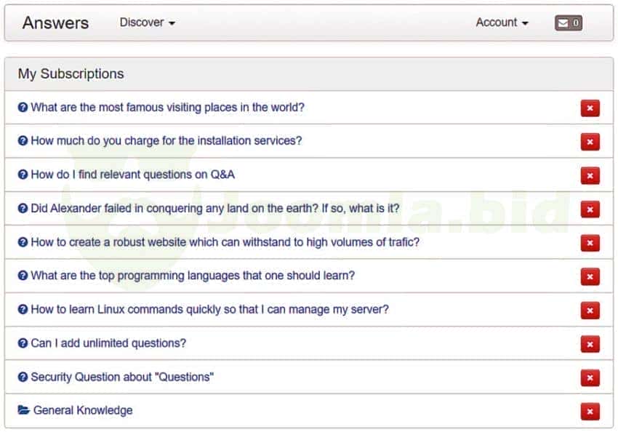View 'Can I add unlimited questions?' question
Screen dimensions: 618x432
tap(108, 343)
